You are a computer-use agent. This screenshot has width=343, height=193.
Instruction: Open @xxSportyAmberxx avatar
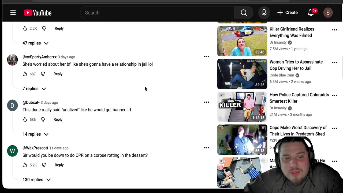pos(12,60)
